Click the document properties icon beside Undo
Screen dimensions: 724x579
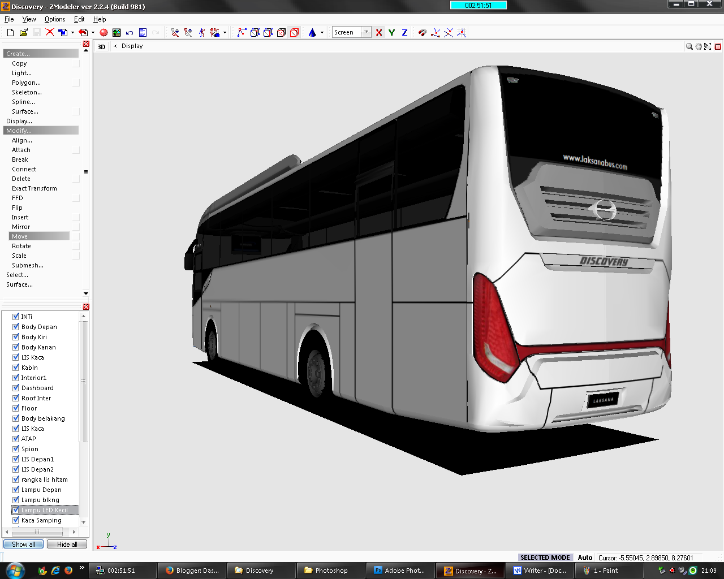tap(143, 32)
